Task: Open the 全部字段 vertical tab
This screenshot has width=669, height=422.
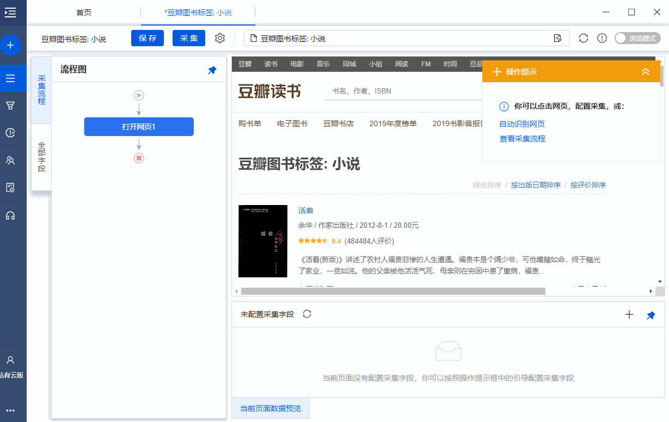Action: point(42,157)
